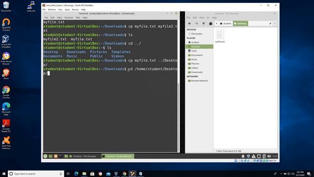Open Microsoft Store on Windows taskbar
The height and width of the screenshot is (177, 314).
click(x=92, y=174)
